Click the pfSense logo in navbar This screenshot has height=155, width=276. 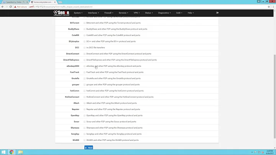pyautogui.click(x=61, y=13)
